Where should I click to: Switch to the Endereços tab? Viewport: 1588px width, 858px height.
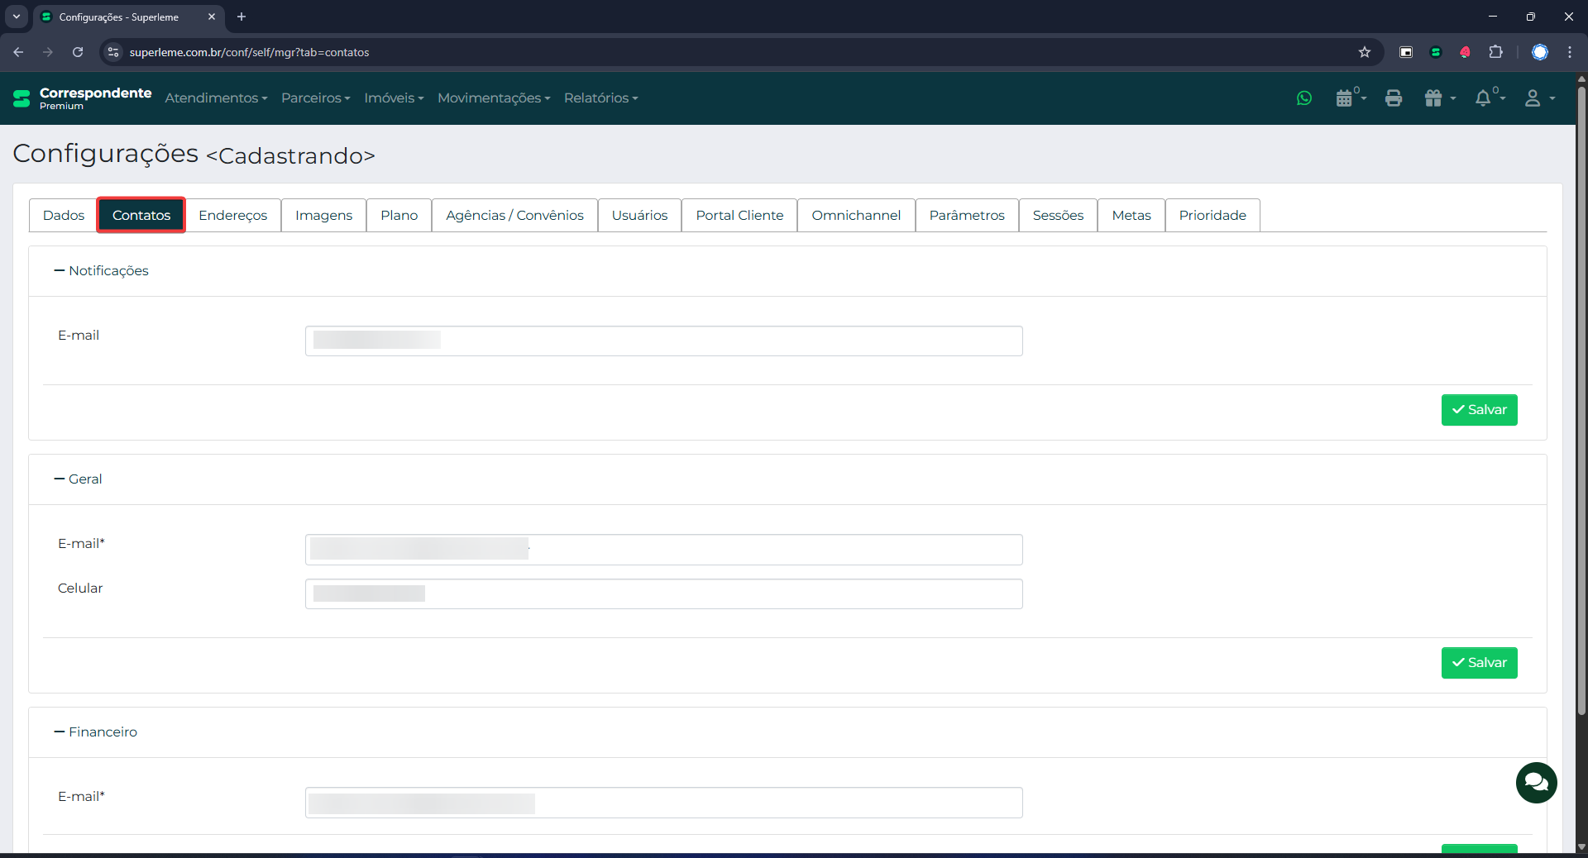232,216
